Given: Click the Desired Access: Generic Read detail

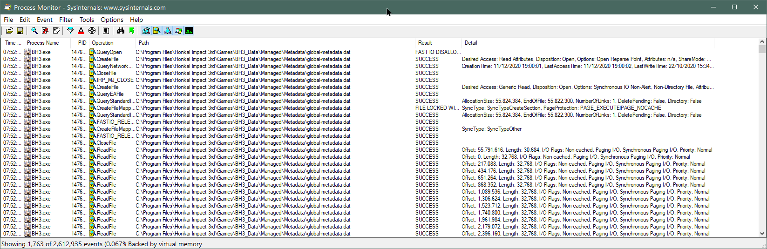Looking at the screenshot, I should [588, 87].
